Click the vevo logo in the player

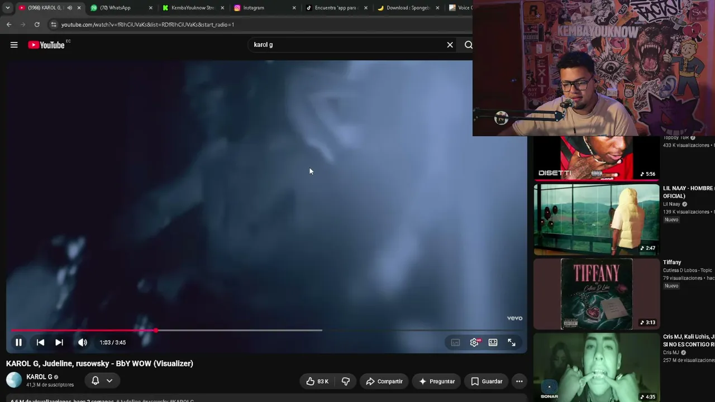click(514, 318)
